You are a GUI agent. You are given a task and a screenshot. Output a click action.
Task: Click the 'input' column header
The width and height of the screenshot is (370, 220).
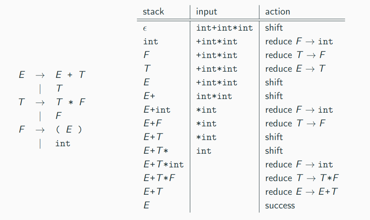(x=207, y=12)
